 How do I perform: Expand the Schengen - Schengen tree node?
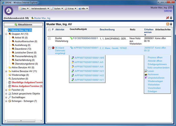point(6,101)
